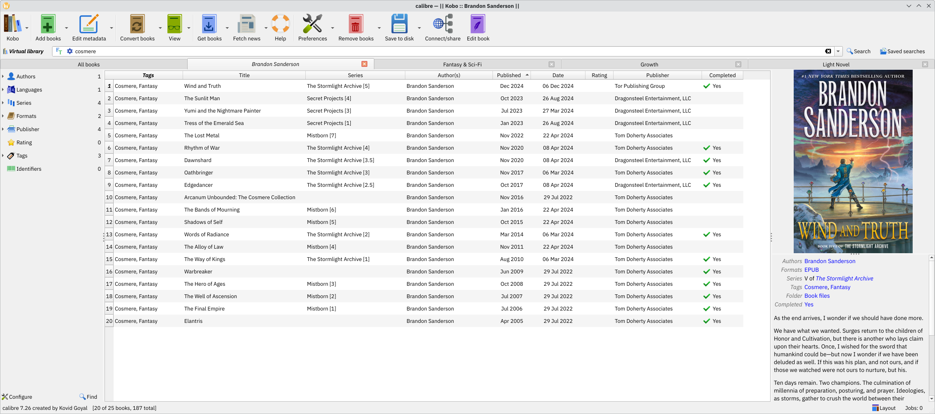Switch to Fantasy & Sci-Fi tab
935x414 pixels.
(462, 64)
